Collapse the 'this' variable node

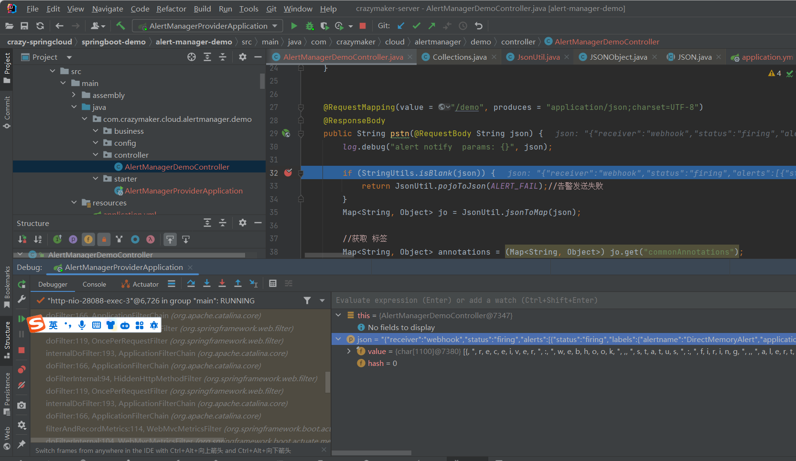(338, 315)
